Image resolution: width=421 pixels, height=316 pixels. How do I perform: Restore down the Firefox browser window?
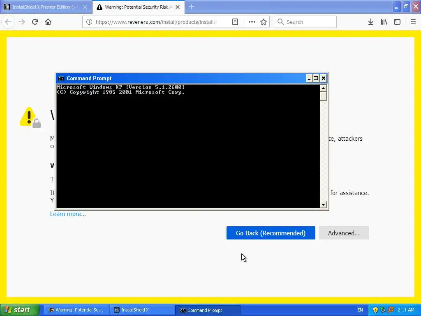click(406, 7)
